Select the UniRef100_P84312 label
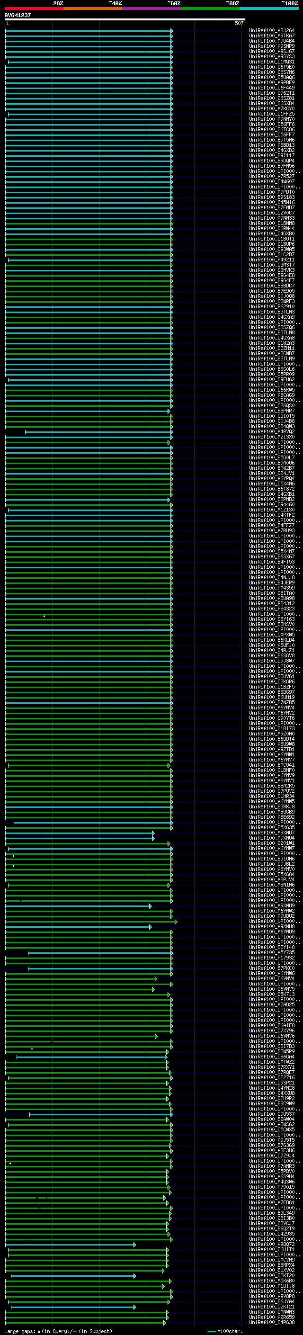The height and width of the screenshot is (1335, 303). click(x=272, y=603)
